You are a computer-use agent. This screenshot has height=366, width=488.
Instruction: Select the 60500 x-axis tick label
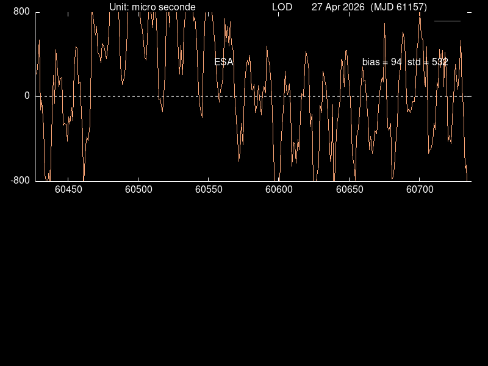138,190
